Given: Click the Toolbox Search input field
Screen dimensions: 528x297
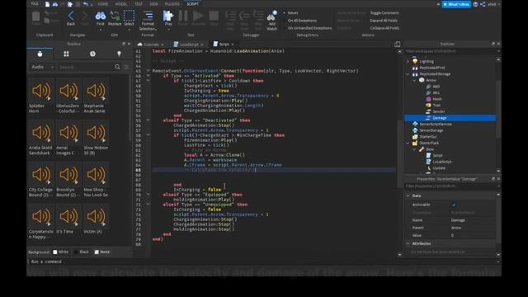Looking at the screenshot, I should 86,67.
